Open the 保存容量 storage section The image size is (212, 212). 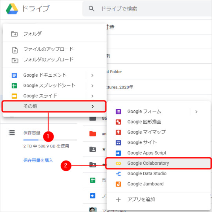pos(32,133)
